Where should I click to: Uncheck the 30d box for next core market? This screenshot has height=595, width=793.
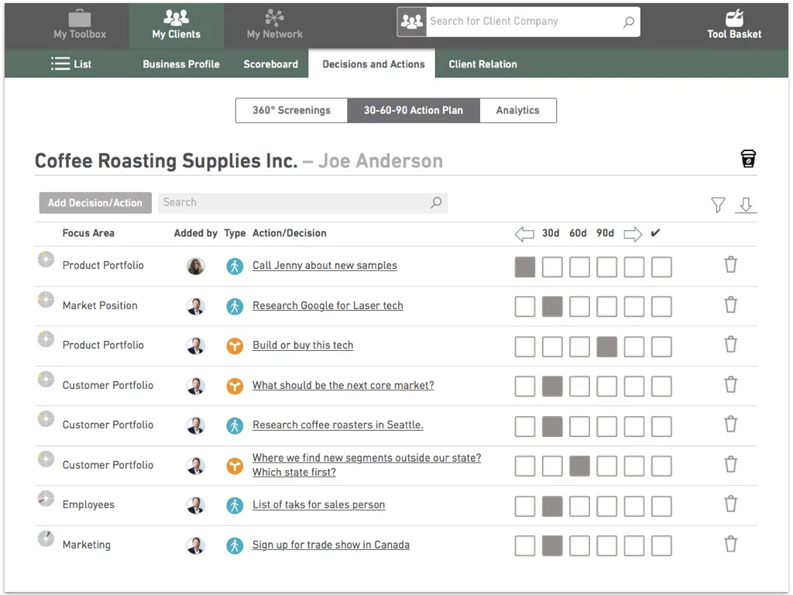[x=551, y=387]
